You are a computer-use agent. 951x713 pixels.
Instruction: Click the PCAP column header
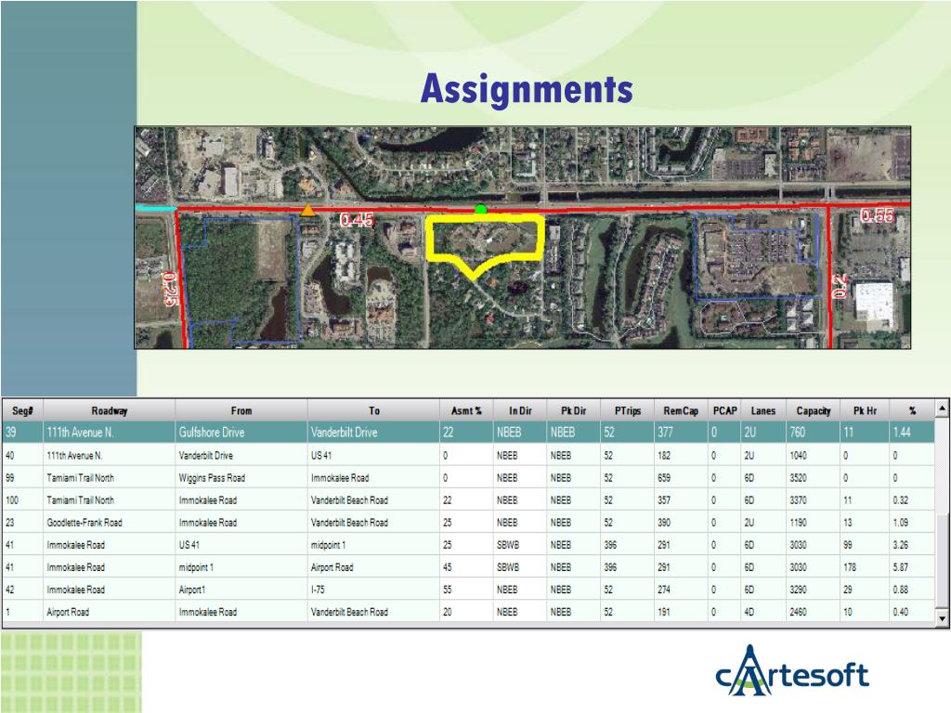(724, 410)
